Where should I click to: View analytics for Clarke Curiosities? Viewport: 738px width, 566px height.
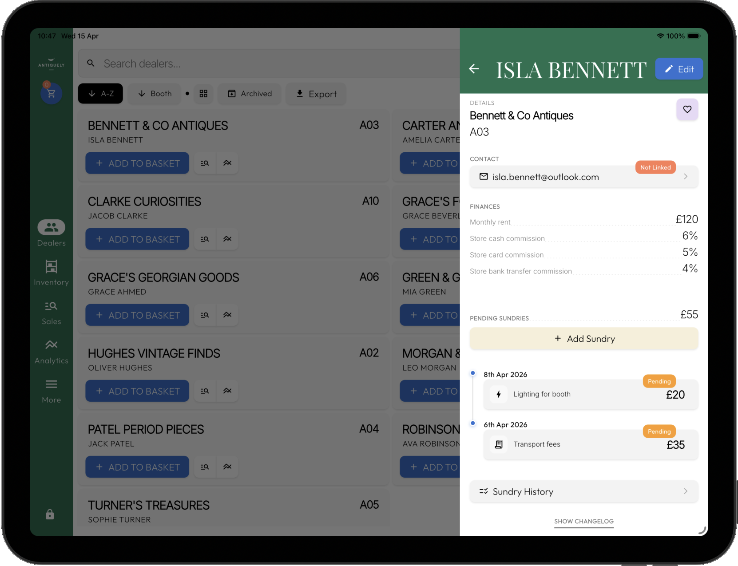(227, 239)
